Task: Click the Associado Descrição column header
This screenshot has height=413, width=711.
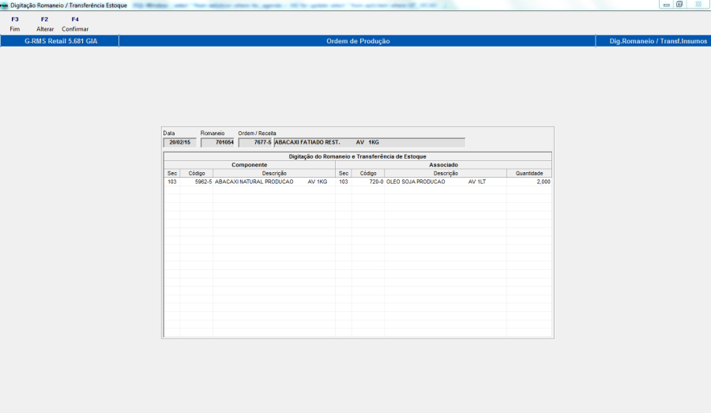Action: point(446,173)
